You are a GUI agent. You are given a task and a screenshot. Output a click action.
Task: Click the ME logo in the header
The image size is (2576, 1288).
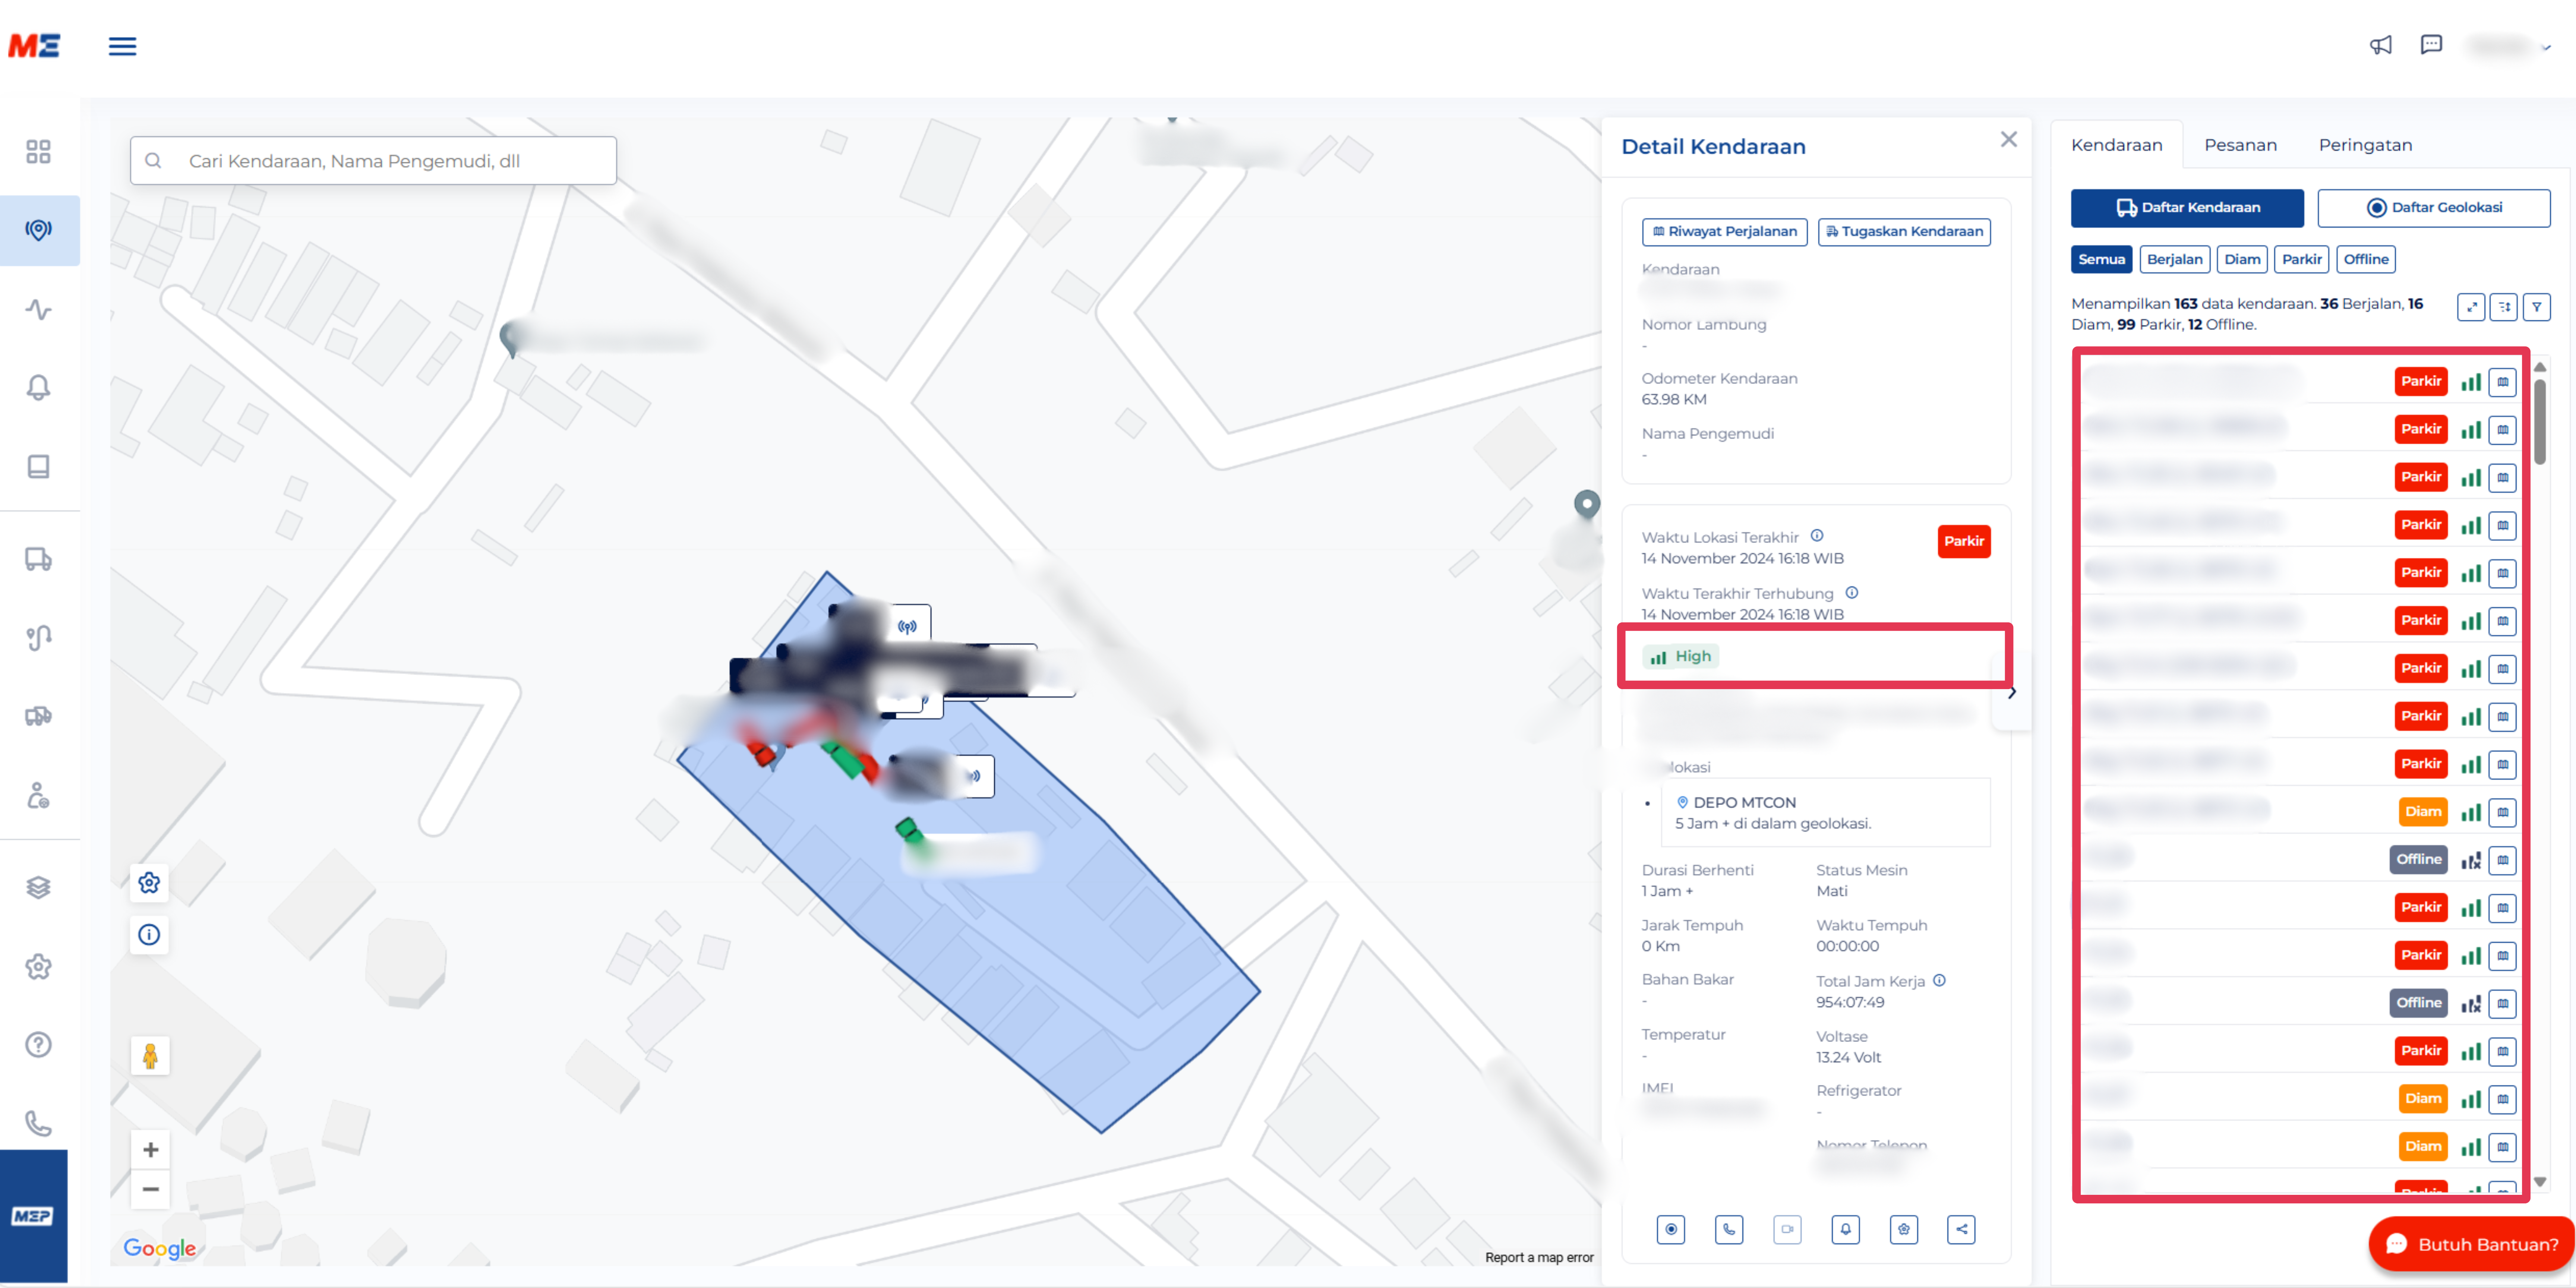coord(34,46)
